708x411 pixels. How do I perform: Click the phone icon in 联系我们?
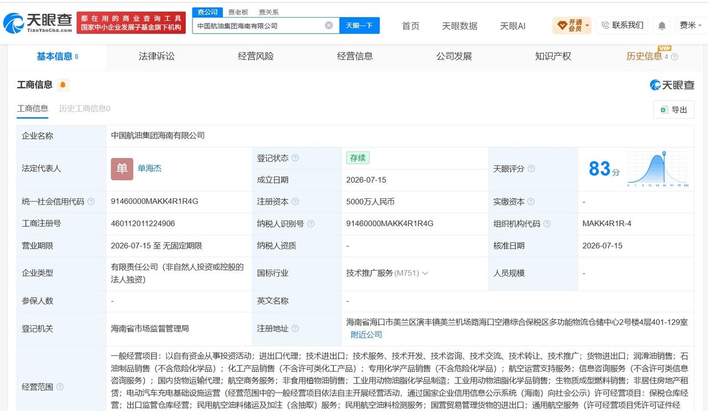tap(605, 25)
